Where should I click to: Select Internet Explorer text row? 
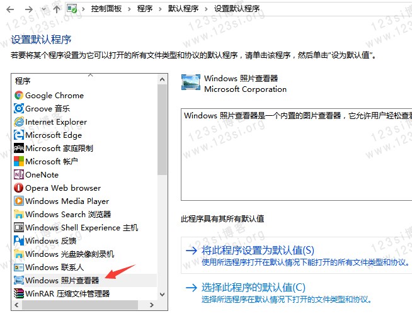56,121
